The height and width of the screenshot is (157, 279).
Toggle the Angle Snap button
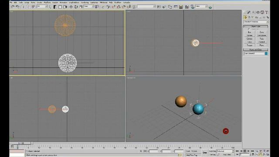[x=119, y=7]
